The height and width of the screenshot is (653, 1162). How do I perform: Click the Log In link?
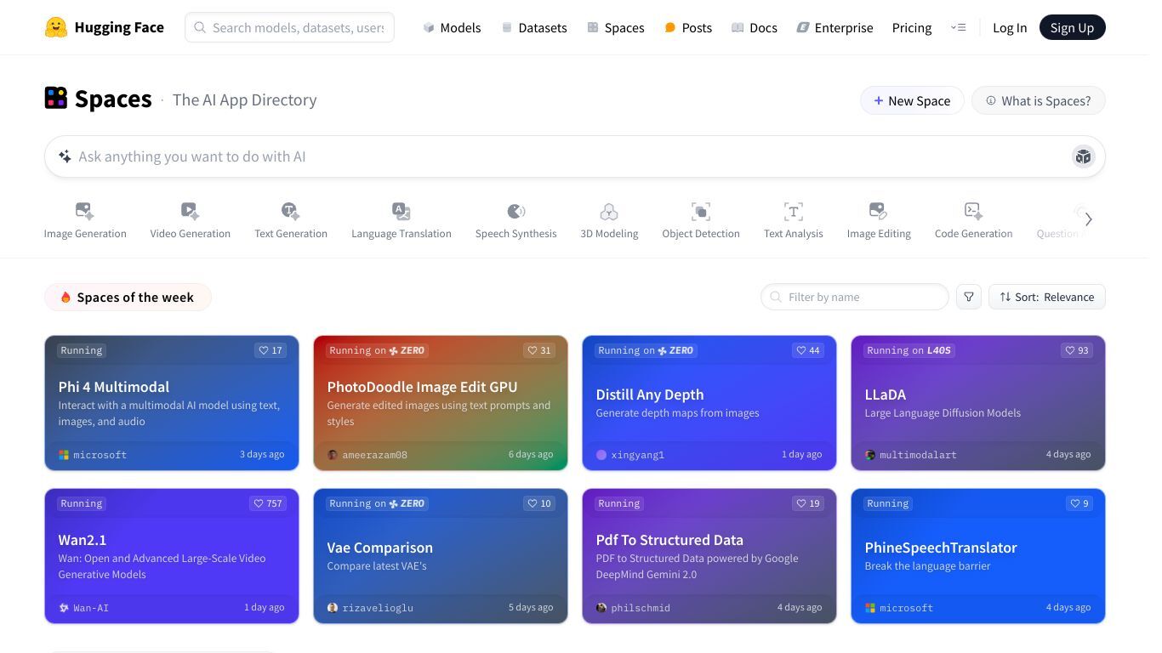click(x=1010, y=27)
